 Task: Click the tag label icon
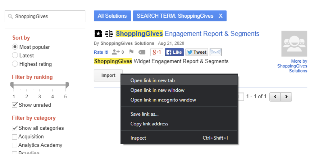click(142, 52)
